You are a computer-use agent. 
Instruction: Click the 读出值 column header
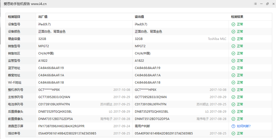[x=139, y=17]
